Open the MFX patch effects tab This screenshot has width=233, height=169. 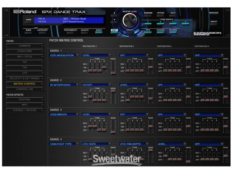(x=25, y=105)
